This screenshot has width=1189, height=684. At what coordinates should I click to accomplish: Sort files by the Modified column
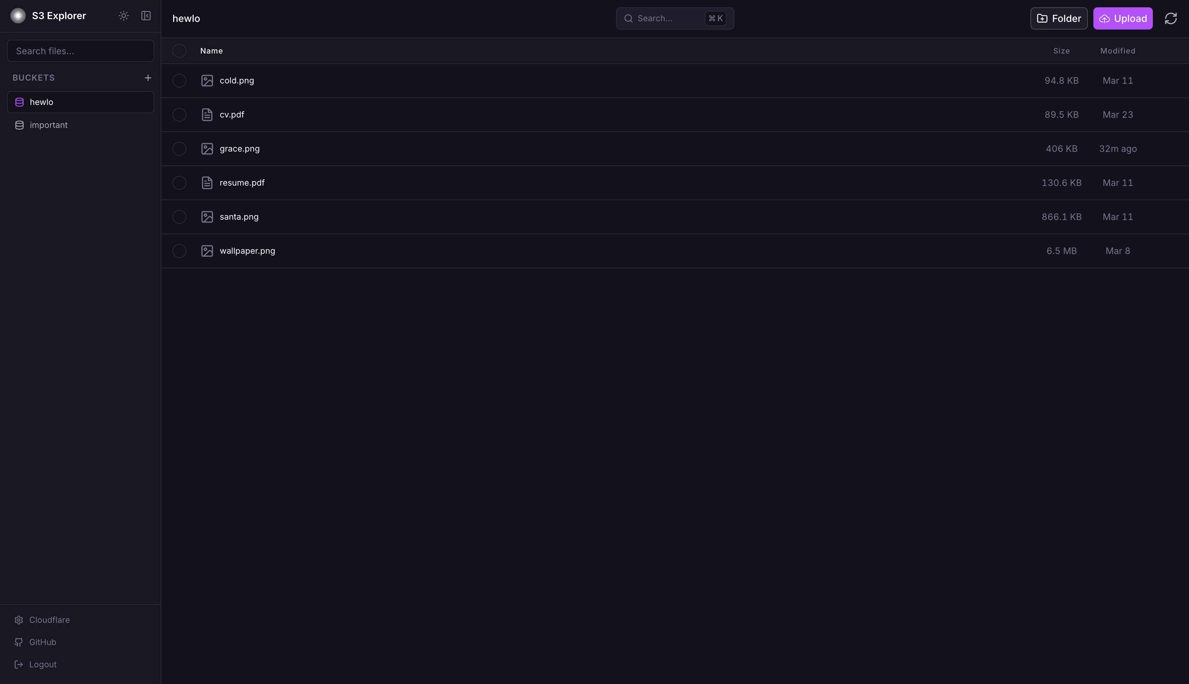coord(1118,51)
